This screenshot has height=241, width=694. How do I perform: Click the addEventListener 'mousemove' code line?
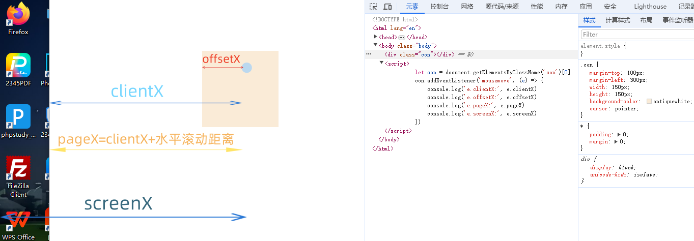coord(479,80)
